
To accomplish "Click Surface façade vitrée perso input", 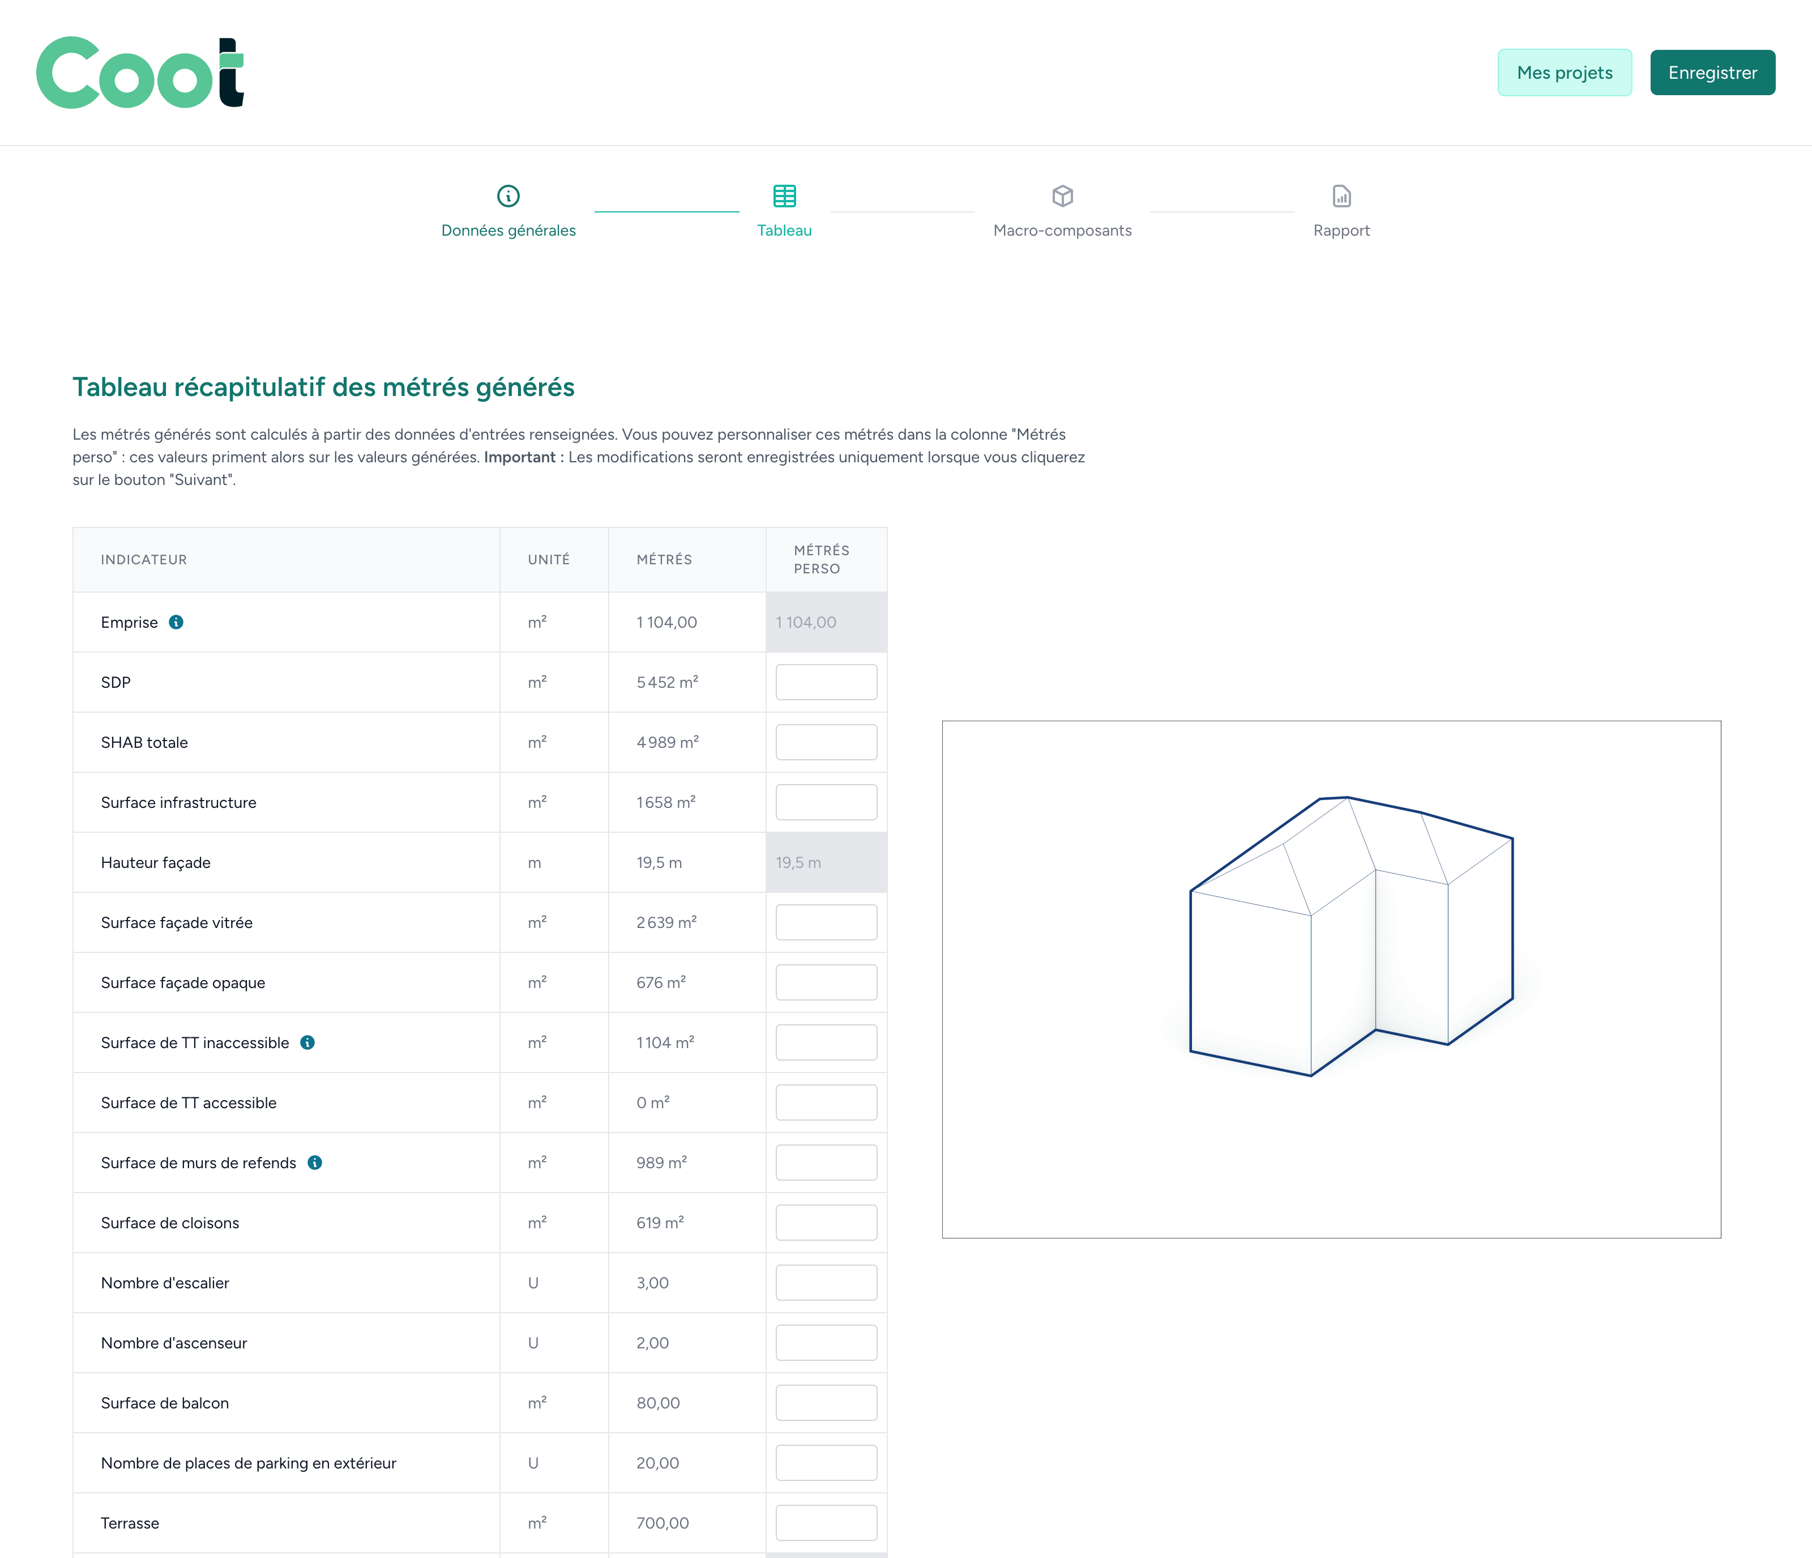I will tap(826, 922).
